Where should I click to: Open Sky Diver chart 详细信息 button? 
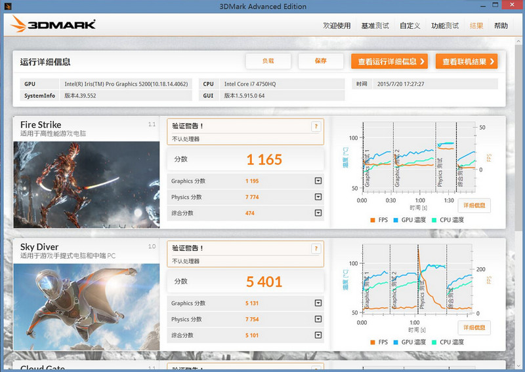pyautogui.click(x=474, y=327)
